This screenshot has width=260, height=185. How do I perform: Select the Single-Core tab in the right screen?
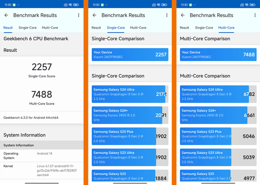(x=204, y=27)
